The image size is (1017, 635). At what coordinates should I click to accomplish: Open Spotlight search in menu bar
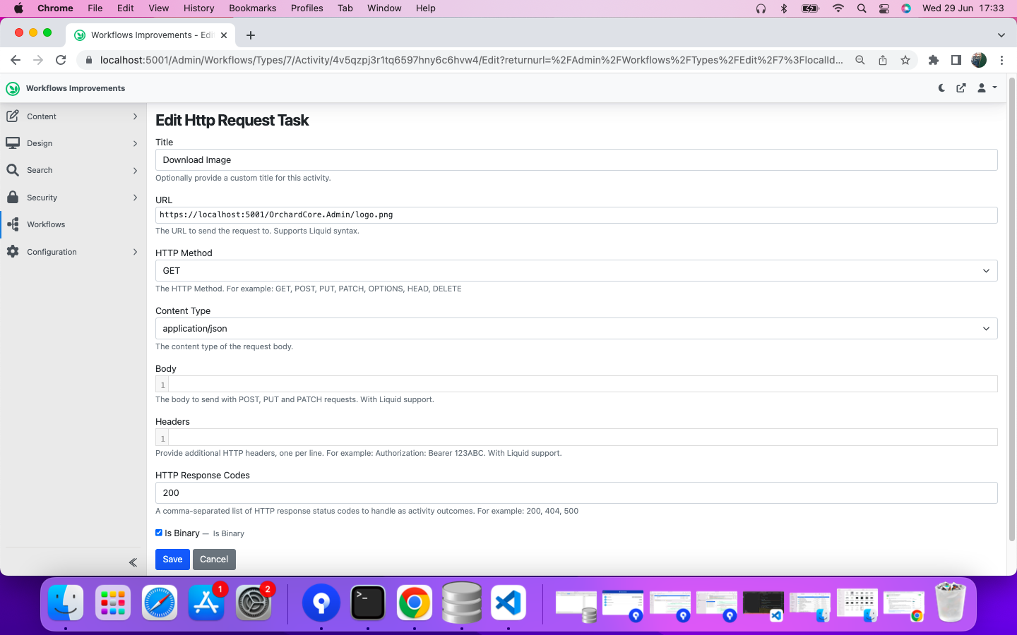(x=862, y=8)
